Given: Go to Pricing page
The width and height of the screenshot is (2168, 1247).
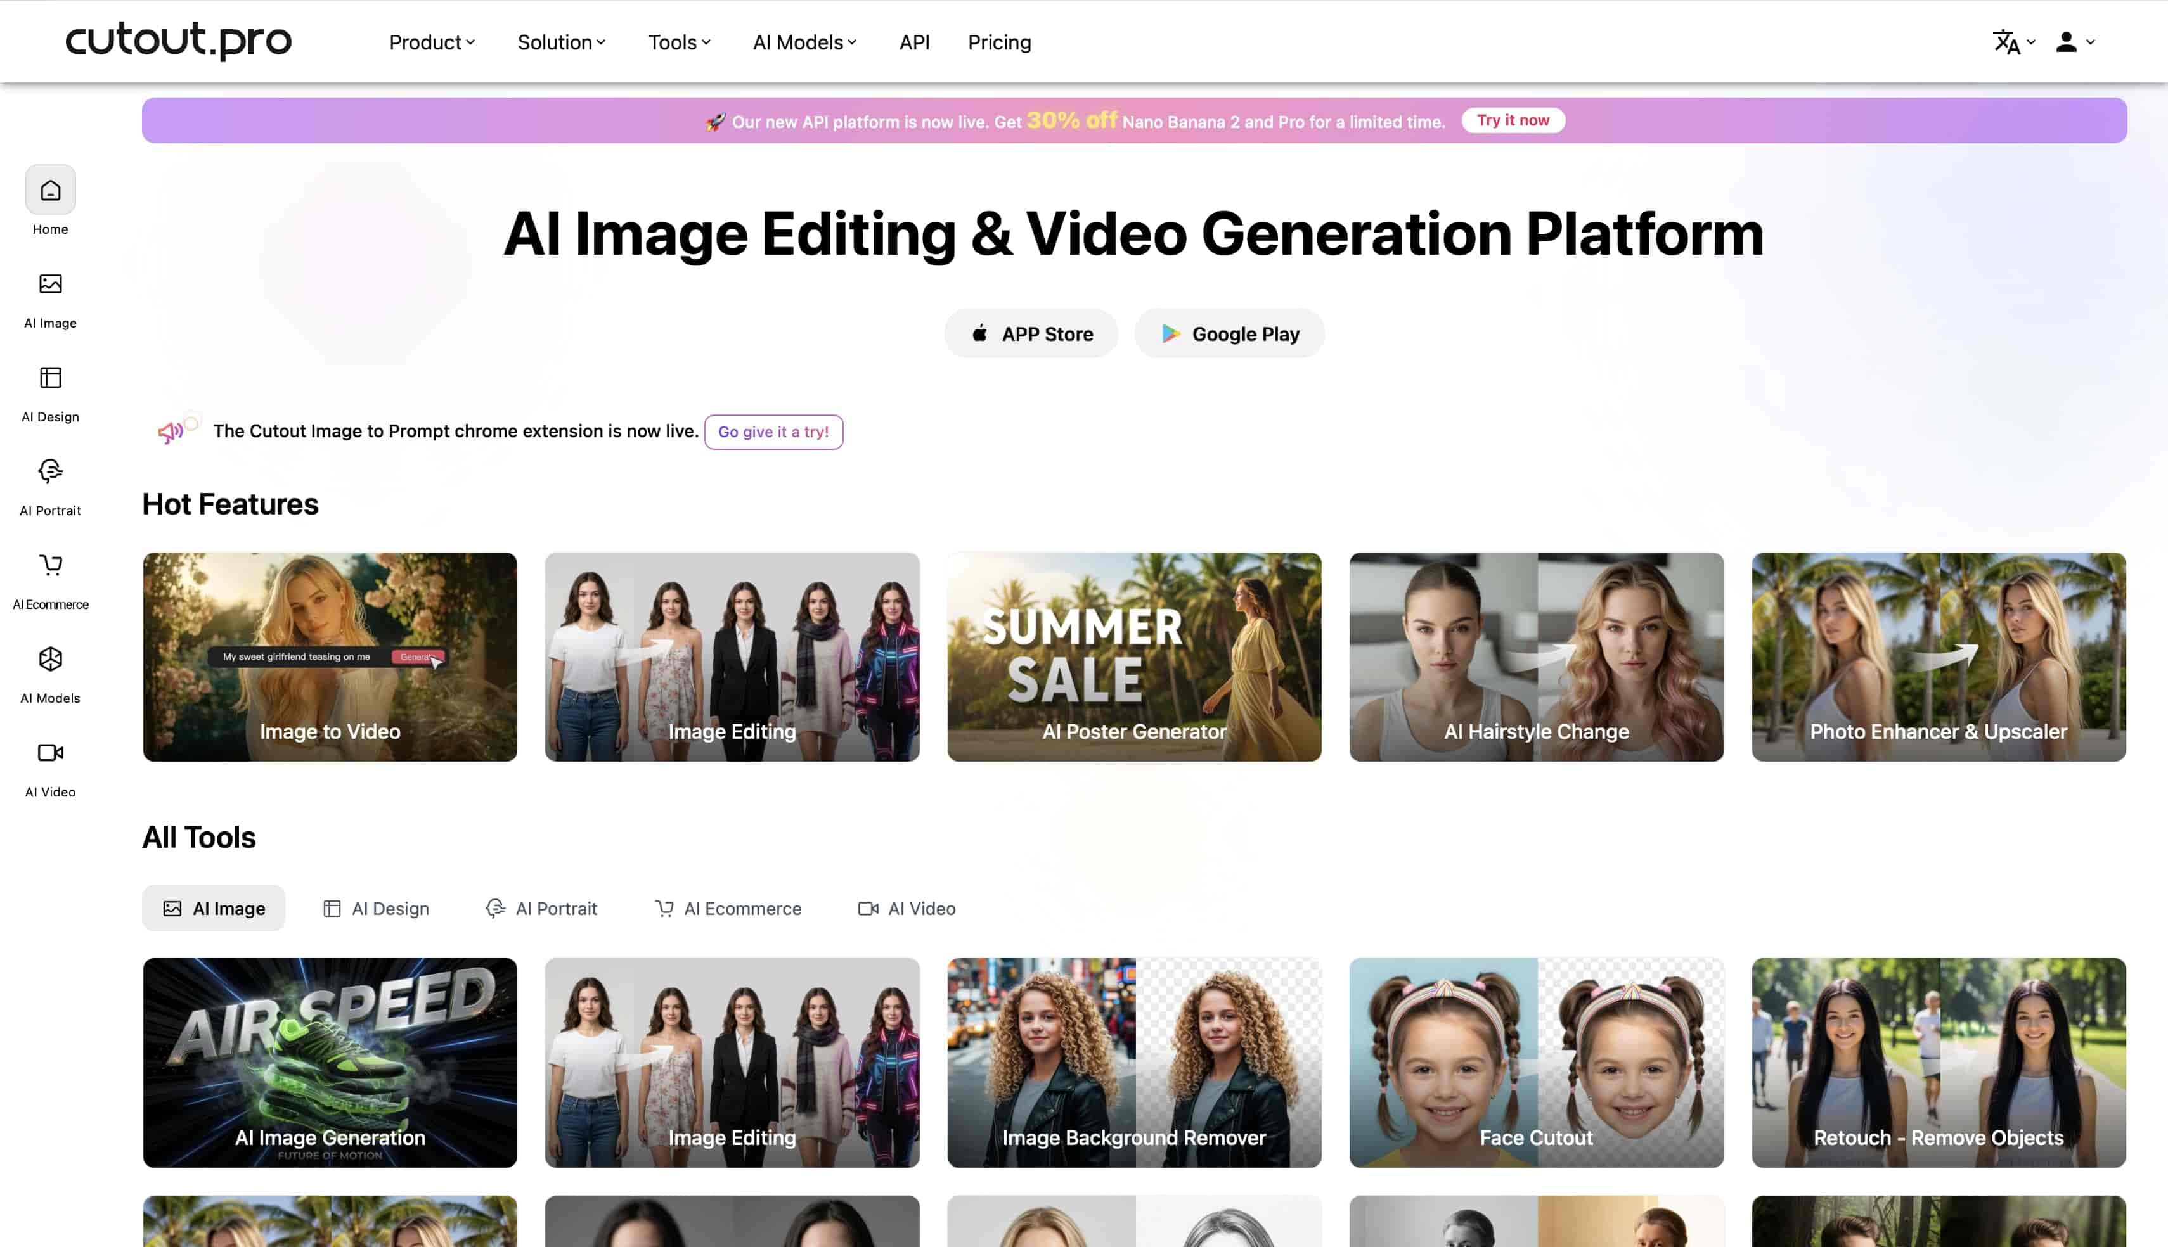Looking at the screenshot, I should [x=999, y=42].
